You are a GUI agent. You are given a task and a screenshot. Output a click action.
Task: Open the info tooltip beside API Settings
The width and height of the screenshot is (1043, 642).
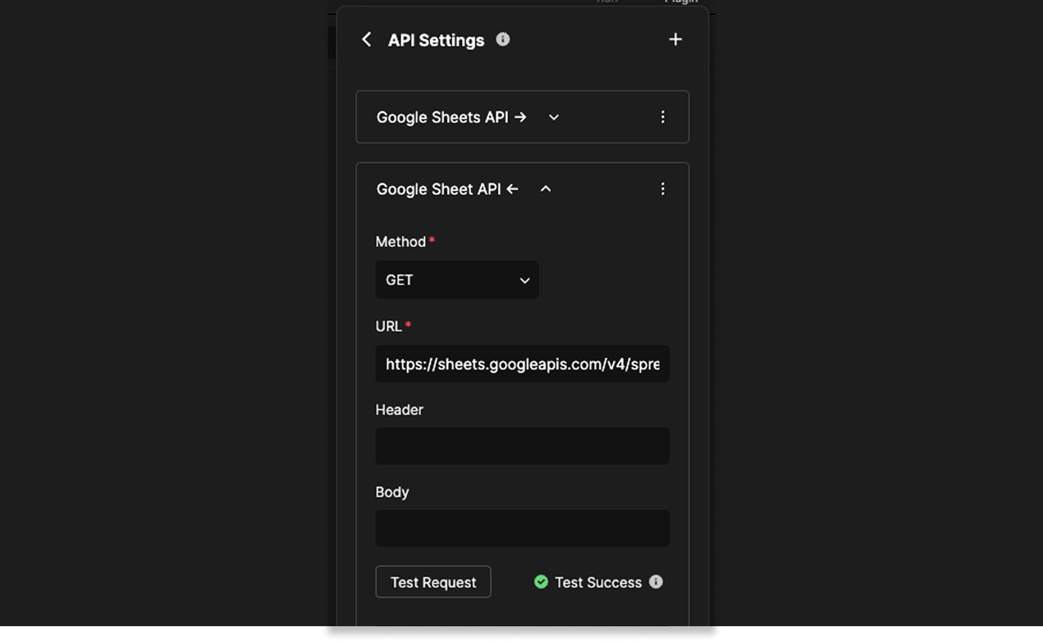503,40
